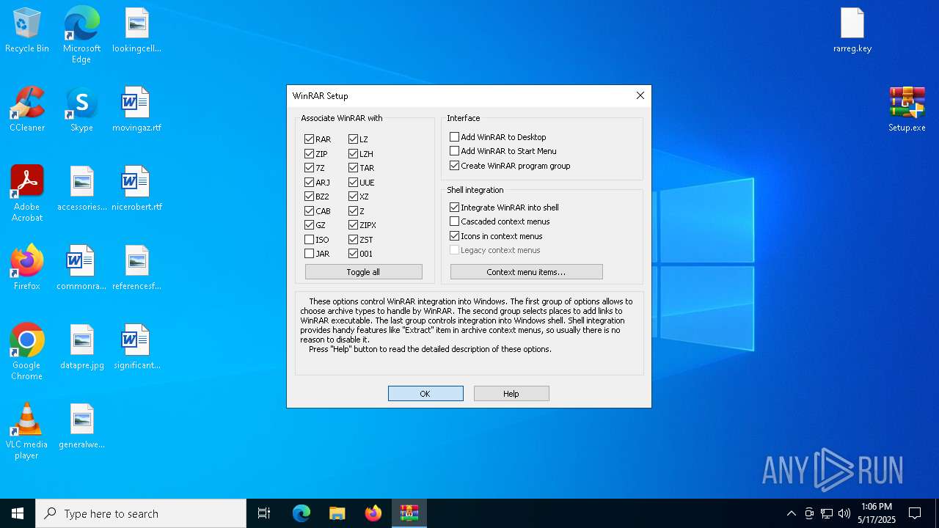Uncheck the CAB association checkbox
The image size is (939, 528).
point(309,211)
